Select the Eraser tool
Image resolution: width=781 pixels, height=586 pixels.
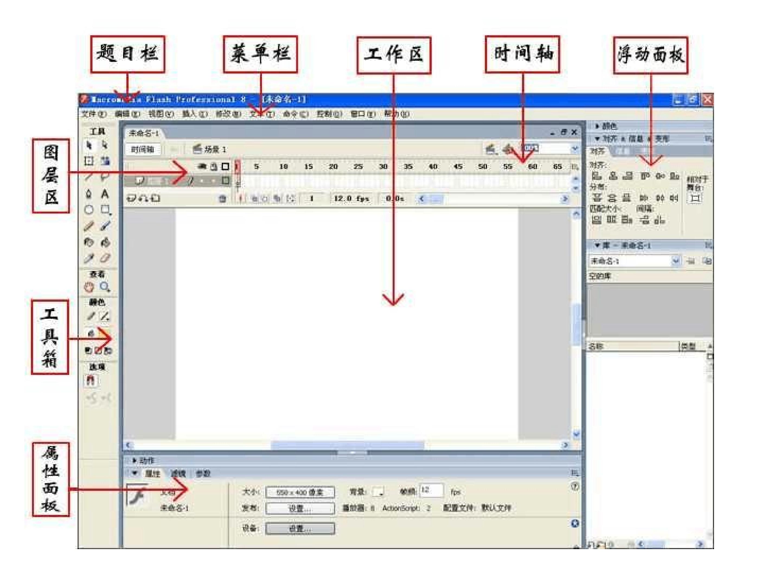tap(105, 258)
